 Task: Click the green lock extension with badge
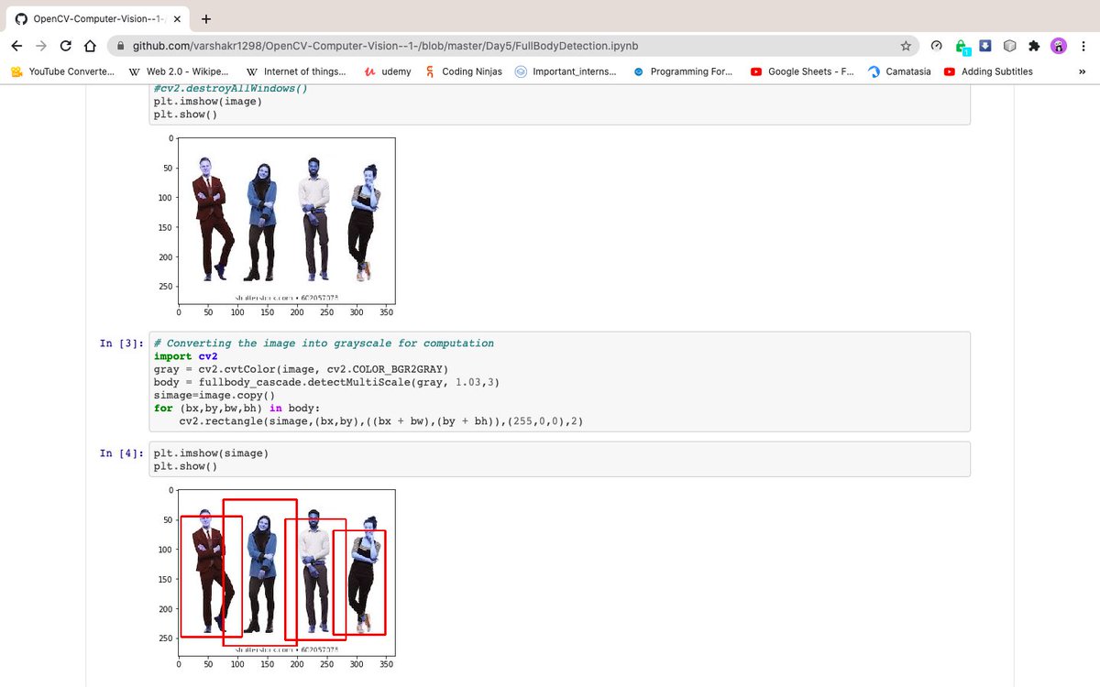[962, 44]
